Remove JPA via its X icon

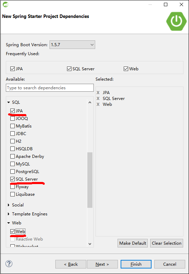tap(98, 93)
